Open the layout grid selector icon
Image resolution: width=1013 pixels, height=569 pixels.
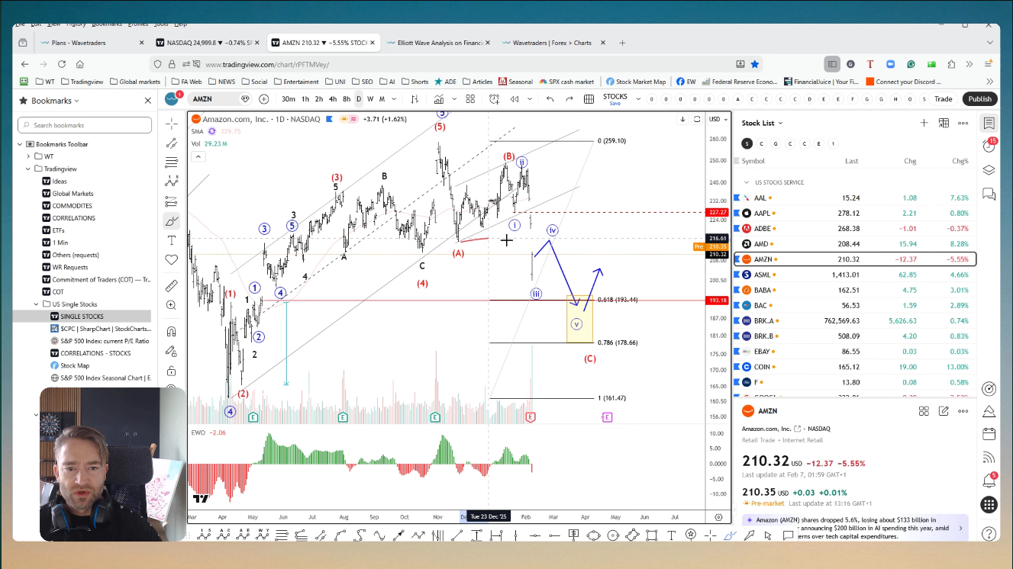tap(589, 99)
